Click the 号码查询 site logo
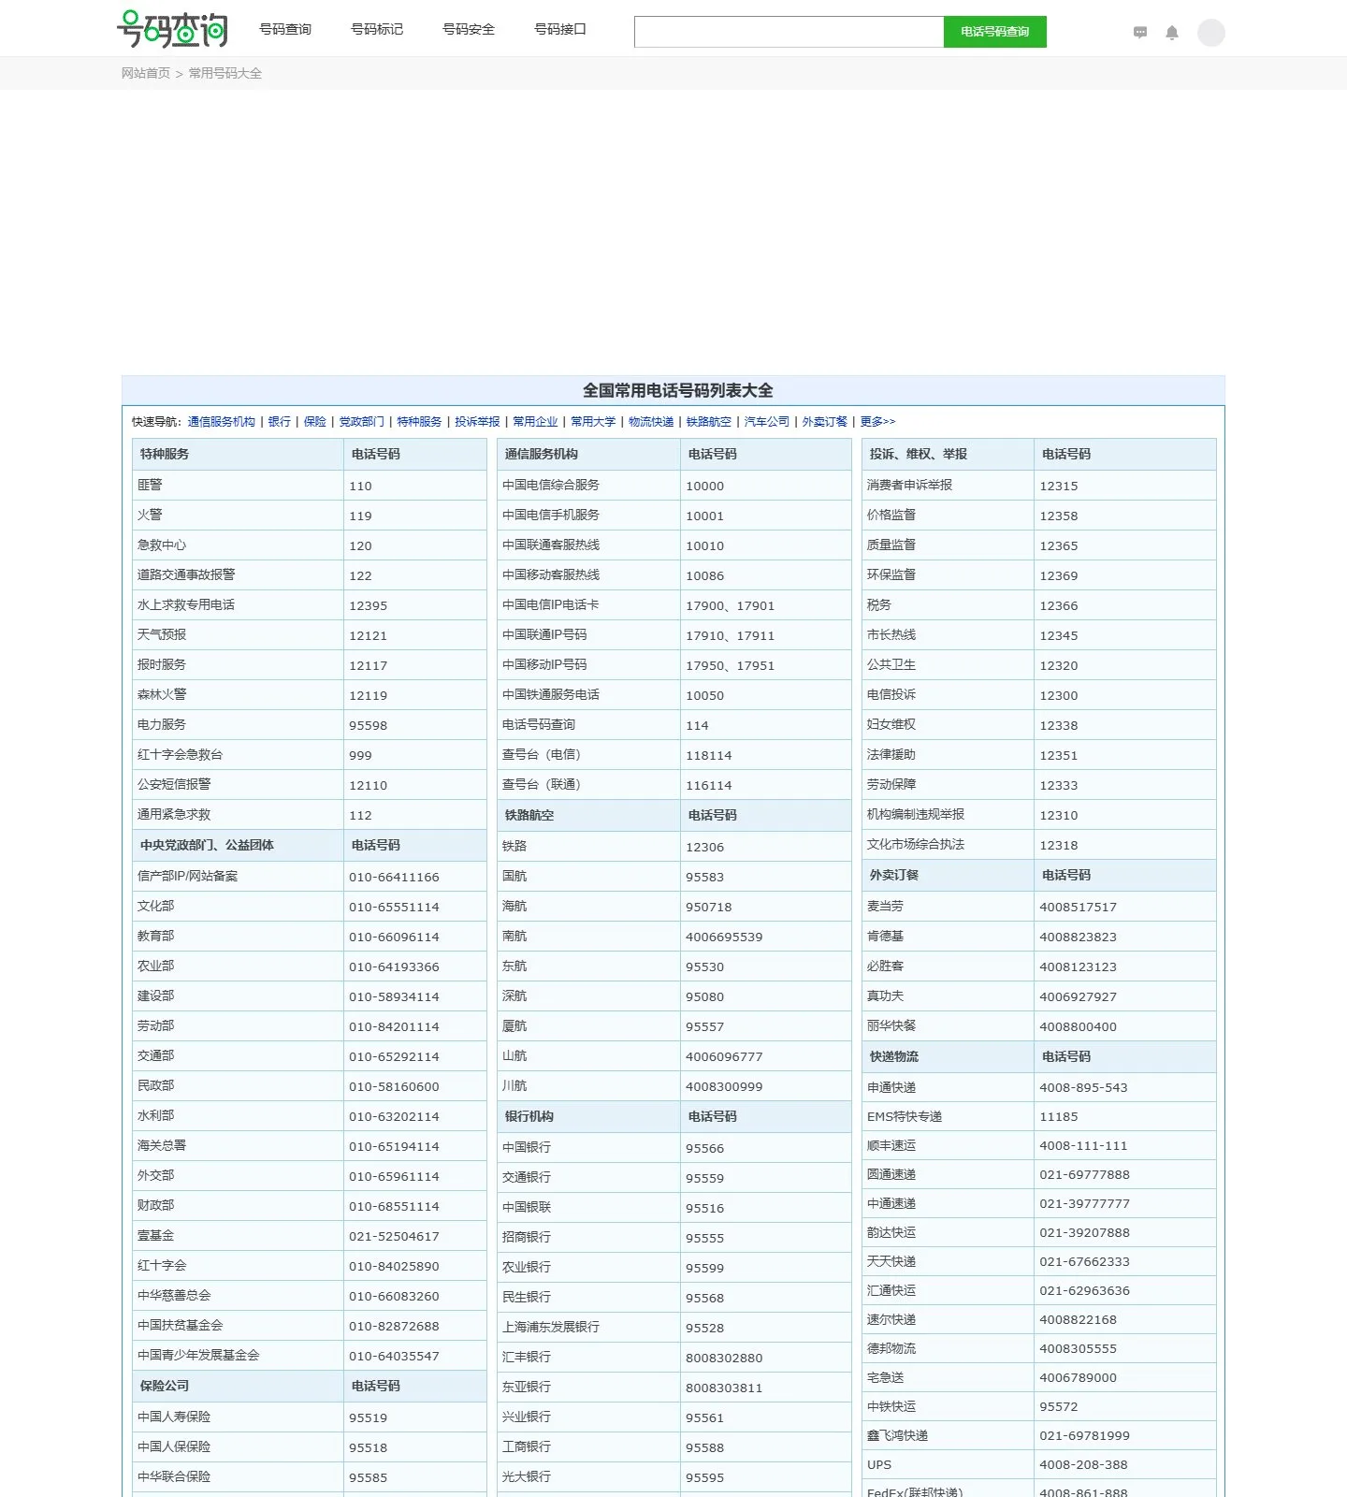 [x=172, y=29]
